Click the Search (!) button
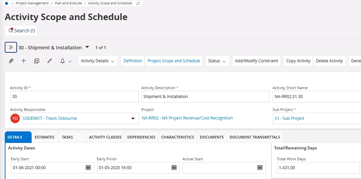 (x=21, y=31)
